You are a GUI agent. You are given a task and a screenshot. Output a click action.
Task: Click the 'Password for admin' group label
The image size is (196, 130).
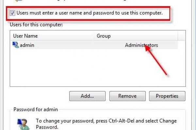pyautogui.click(x=36, y=110)
